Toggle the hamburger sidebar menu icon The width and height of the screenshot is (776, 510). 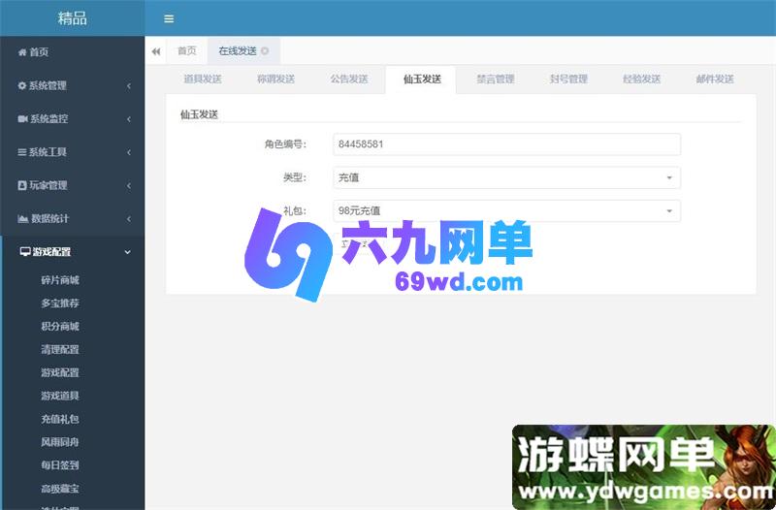tap(169, 18)
